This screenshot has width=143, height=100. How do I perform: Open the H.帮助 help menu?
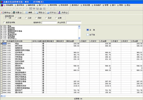click(x=120, y=5)
